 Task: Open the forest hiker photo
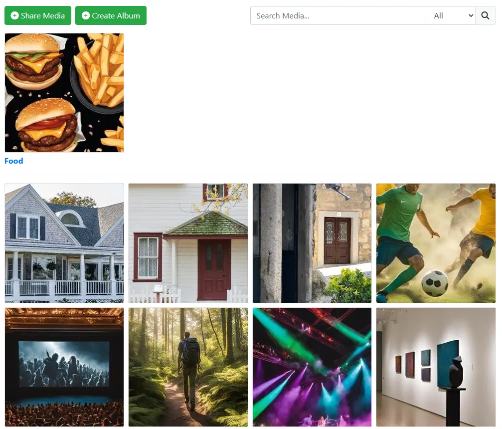tap(188, 367)
